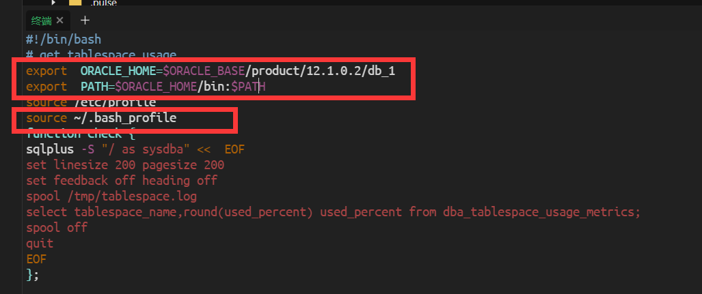
Task: Click the spool /tmp/tablespace.log line
Action: pos(111,196)
